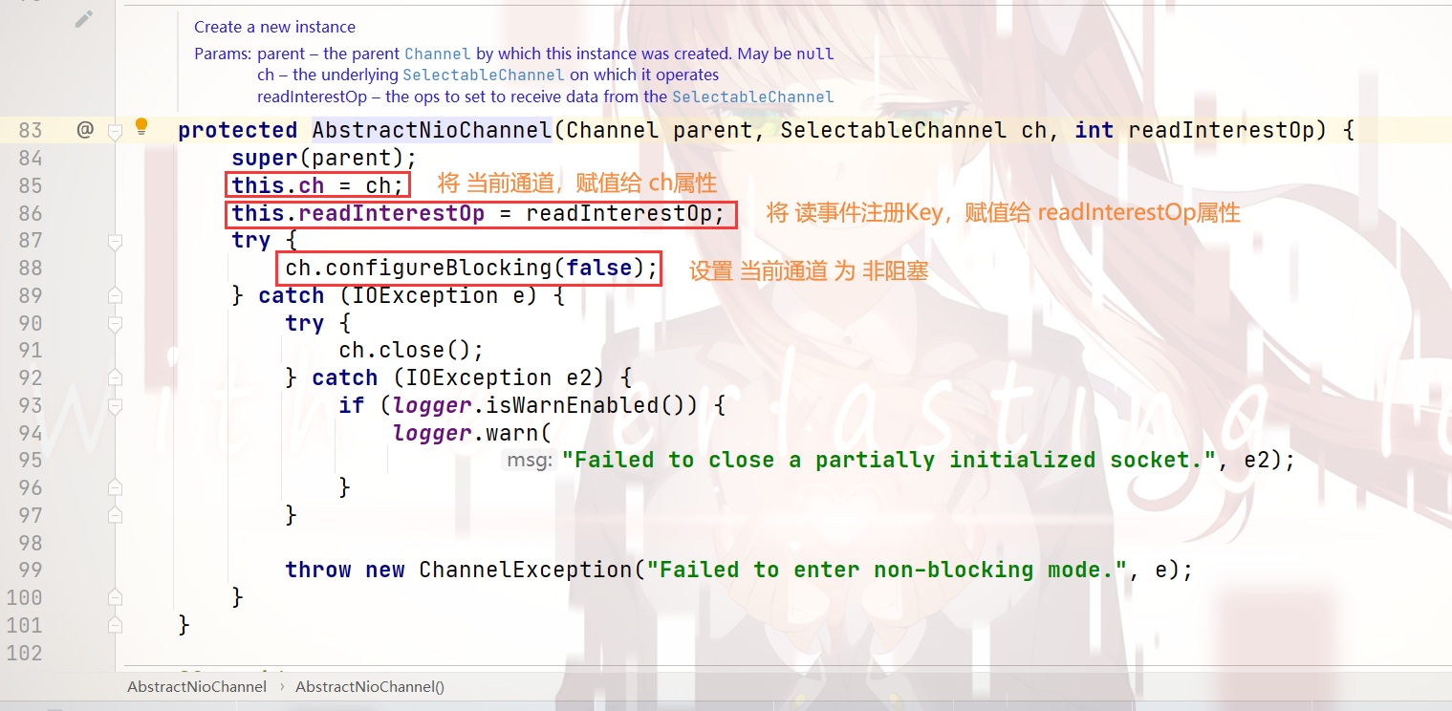The height and width of the screenshot is (711, 1452).
Task: Select the AbstractNioChannel() constructor breadcrumb
Action: [370, 686]
